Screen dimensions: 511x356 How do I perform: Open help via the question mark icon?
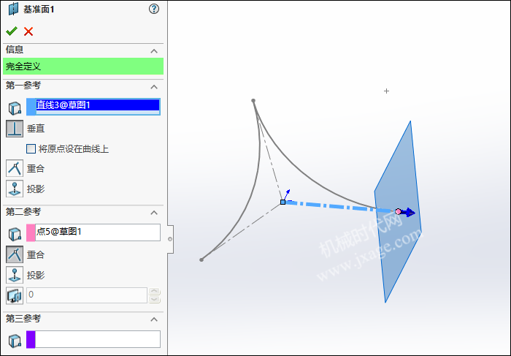point(154,9)
